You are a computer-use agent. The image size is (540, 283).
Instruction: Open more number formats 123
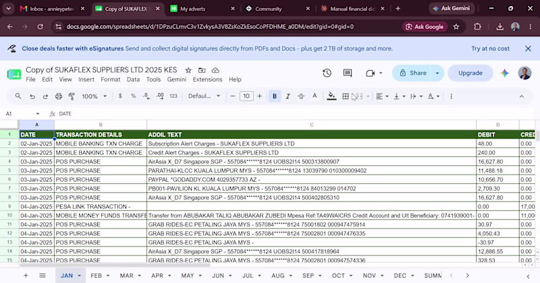click(x=173, y=96)
